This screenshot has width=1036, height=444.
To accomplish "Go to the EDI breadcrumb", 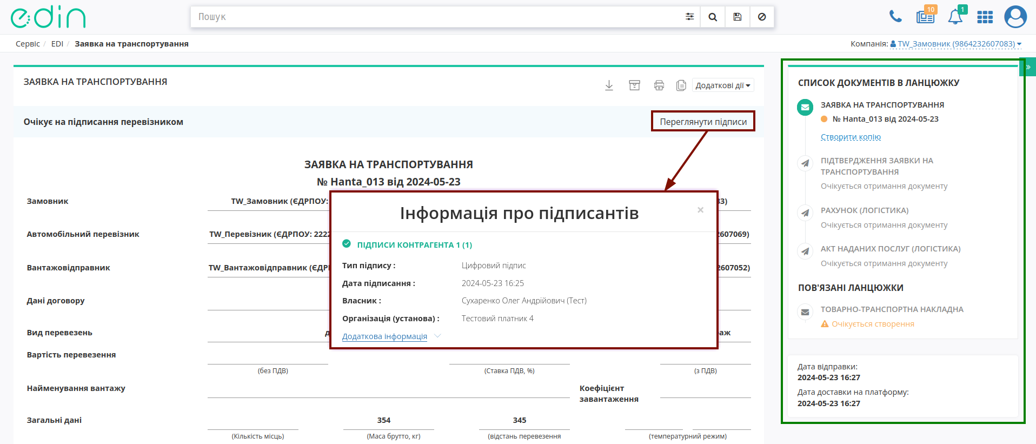I will (x=57, y=44).
